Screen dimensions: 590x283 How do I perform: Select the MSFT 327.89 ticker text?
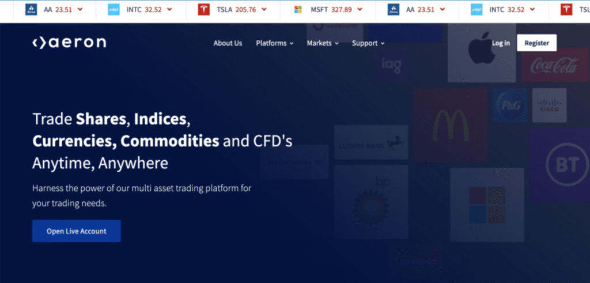(x=331, y=10)
